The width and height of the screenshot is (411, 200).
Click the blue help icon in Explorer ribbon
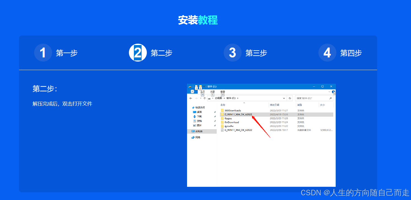333,92
